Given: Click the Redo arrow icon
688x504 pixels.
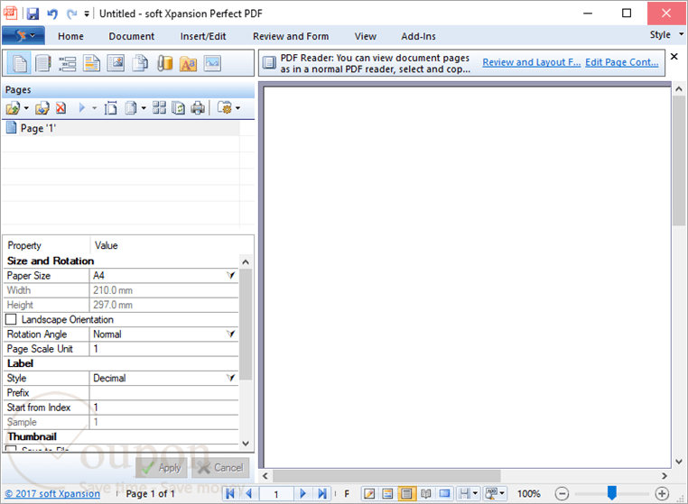Looking at the screenshot, I should 71,14.
